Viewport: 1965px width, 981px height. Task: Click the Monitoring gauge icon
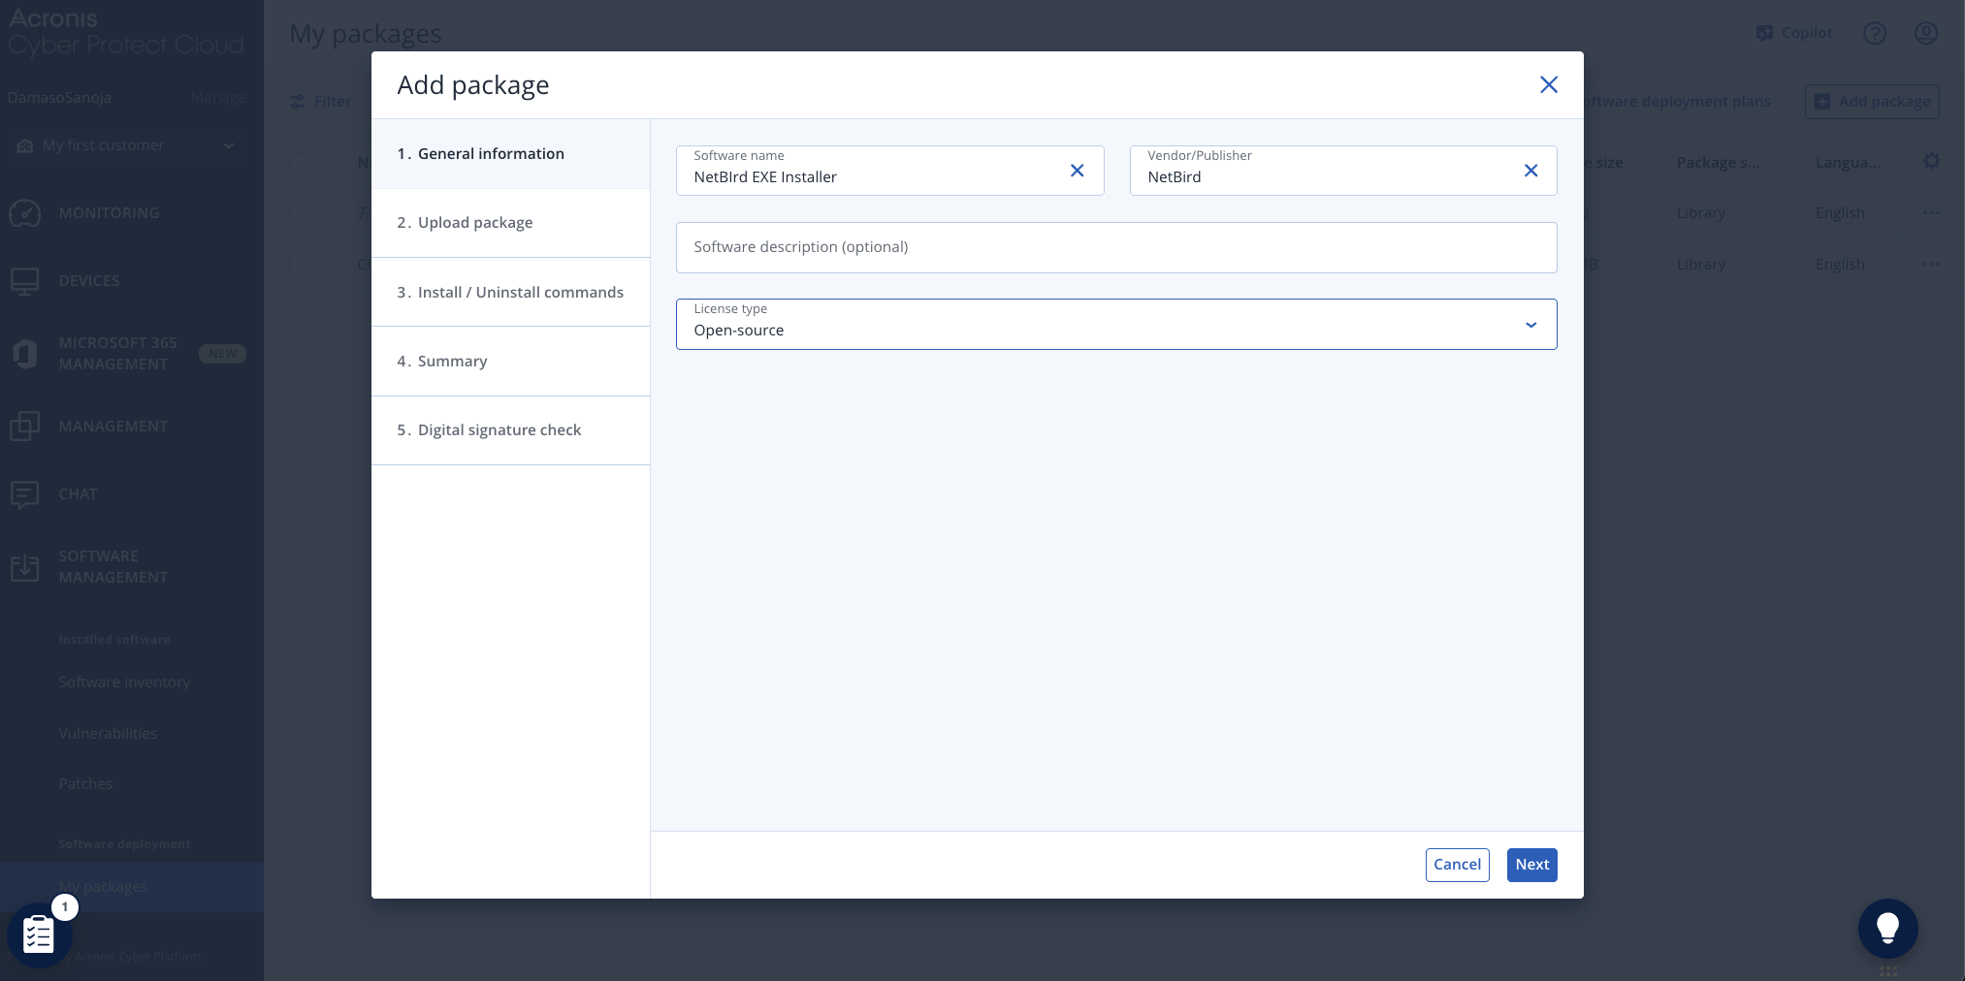(25, 213)
